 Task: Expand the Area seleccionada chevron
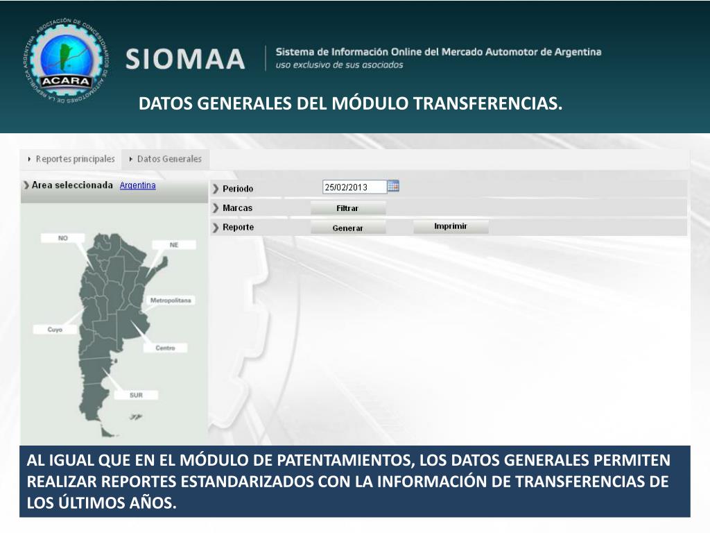click(26, 185)
